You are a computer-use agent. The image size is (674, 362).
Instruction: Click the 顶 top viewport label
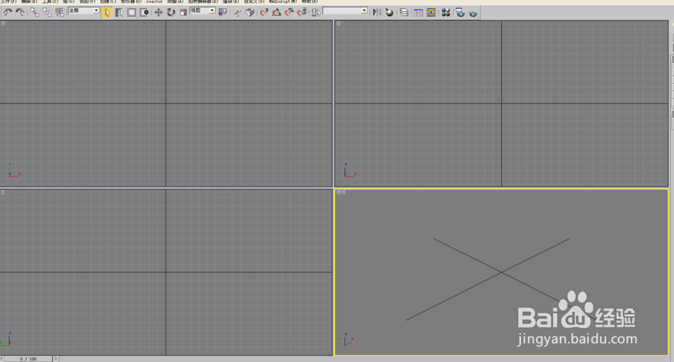(3, 23)
